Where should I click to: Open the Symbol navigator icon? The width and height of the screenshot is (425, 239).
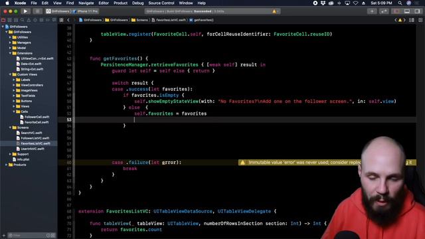click(x=16, y=20)
